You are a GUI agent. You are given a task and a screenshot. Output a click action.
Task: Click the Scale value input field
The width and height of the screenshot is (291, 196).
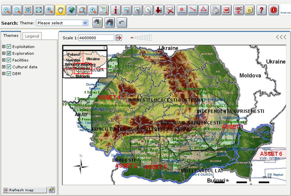click(x=96, y=38)
